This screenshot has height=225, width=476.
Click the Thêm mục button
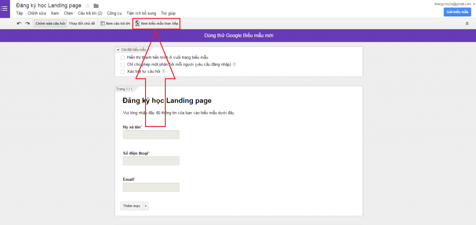pos(132,206)
